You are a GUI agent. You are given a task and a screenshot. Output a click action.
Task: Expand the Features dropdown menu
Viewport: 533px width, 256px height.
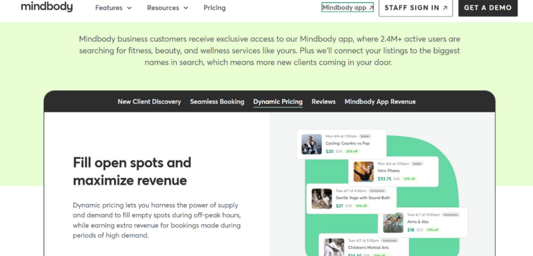[113, 8]
